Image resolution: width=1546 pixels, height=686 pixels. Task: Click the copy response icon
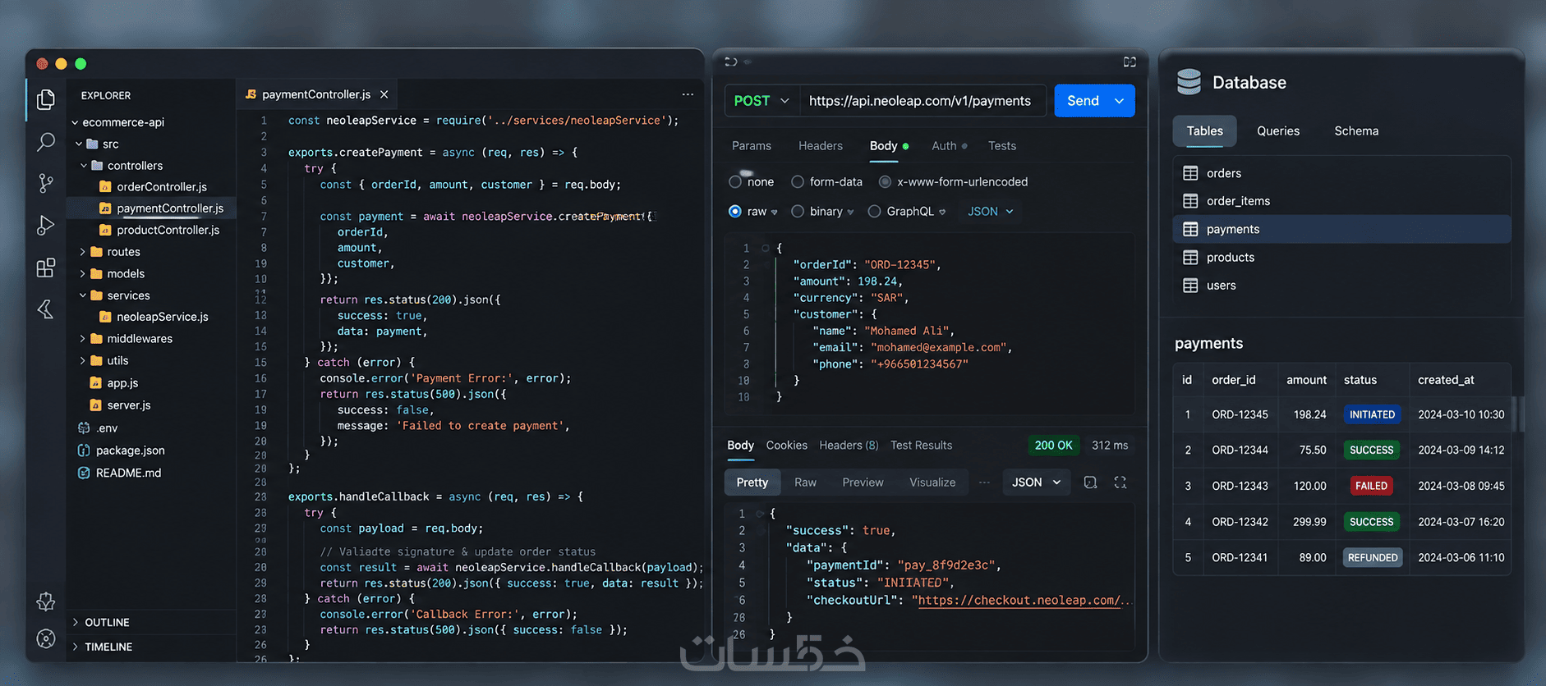pos(1090,482)
